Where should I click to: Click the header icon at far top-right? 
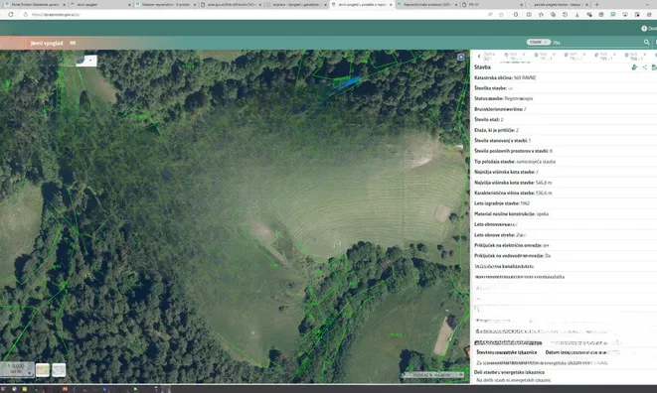pyautogui.click(x=644, y=29)
